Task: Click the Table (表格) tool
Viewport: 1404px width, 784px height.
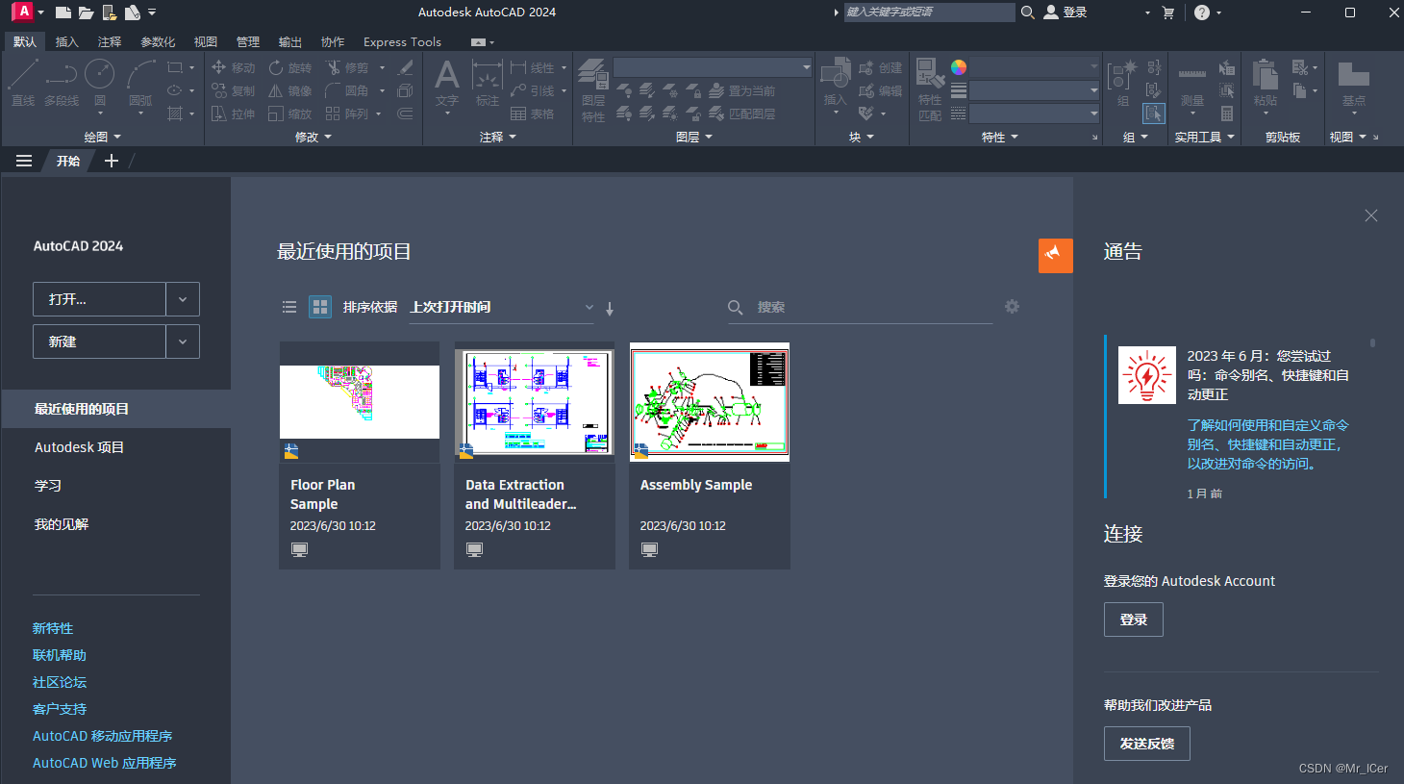Action: [533, 114]
